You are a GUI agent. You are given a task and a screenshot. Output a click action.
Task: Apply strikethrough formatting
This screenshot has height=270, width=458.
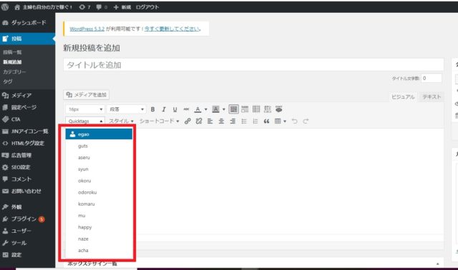186,109
